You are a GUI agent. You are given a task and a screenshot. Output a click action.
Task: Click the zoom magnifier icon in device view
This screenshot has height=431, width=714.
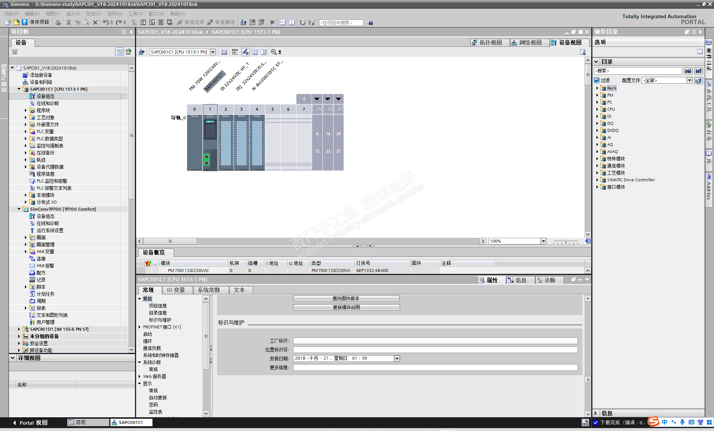click(274, 52)
